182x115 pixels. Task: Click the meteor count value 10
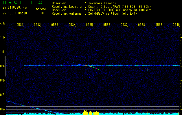click(42, 13)
